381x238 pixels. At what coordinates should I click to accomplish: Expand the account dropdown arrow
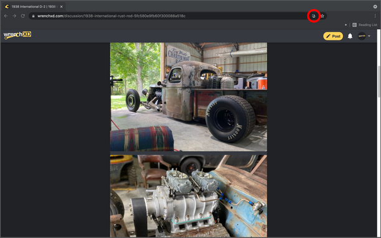[x=369, y=36]
